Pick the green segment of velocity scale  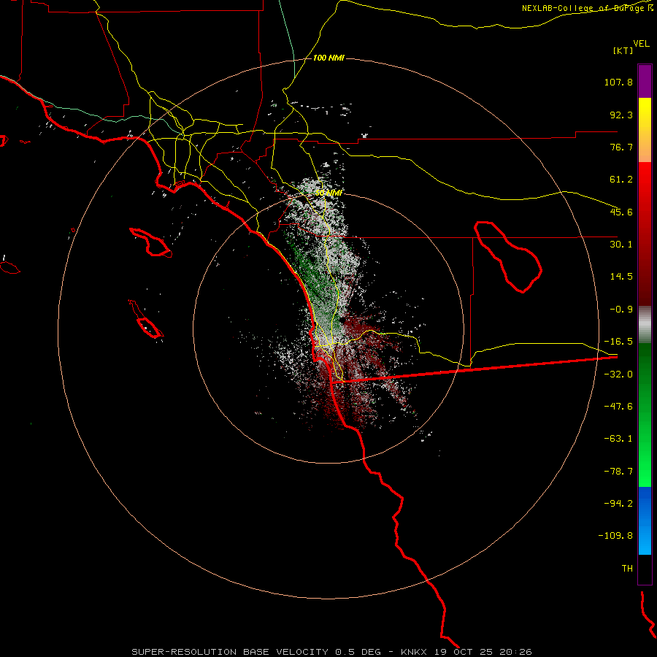(645, 415)
